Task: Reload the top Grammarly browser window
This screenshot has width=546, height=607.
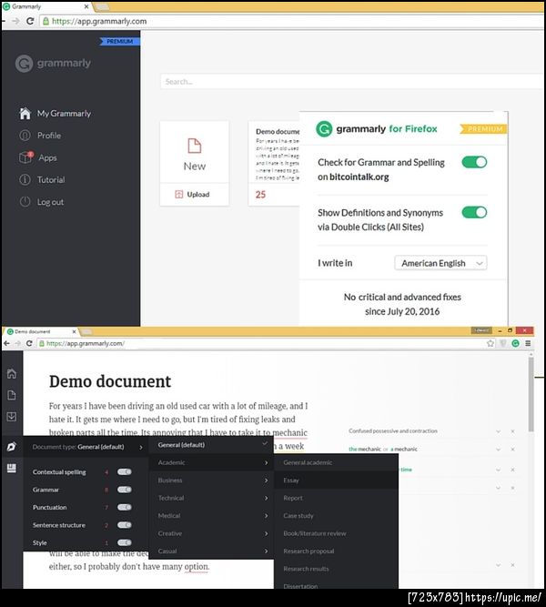Action: point(30,21)
